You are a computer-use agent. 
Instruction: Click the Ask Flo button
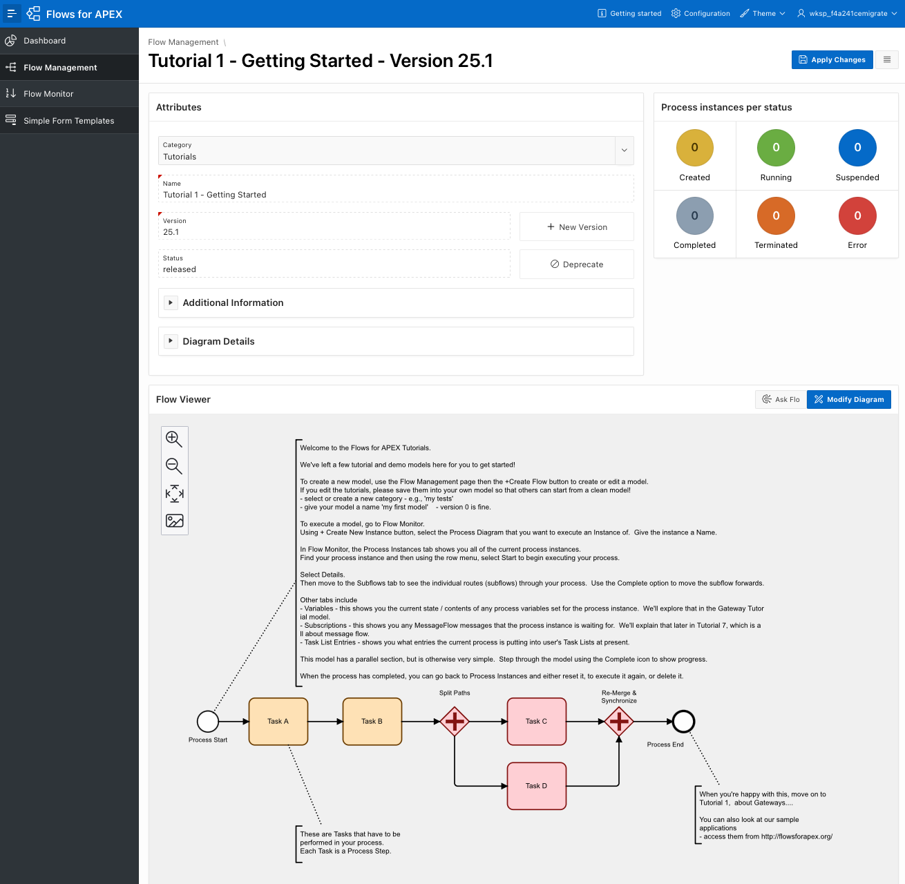781,399
